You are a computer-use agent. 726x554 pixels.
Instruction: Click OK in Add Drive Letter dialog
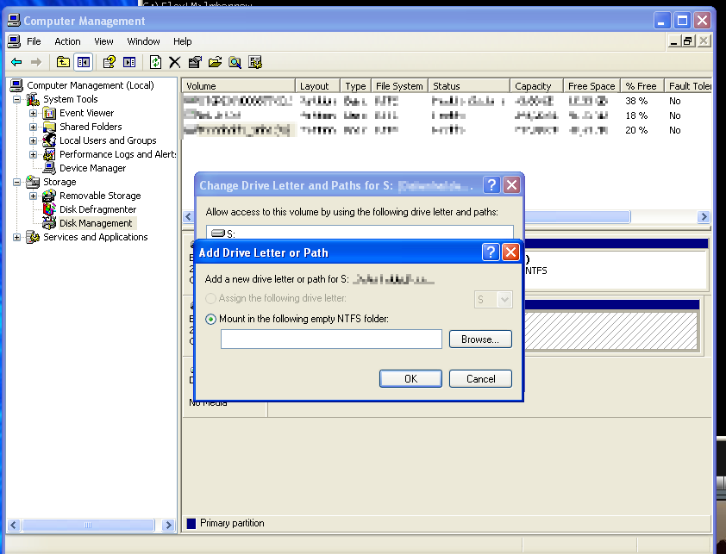click(x=410, y=378)
